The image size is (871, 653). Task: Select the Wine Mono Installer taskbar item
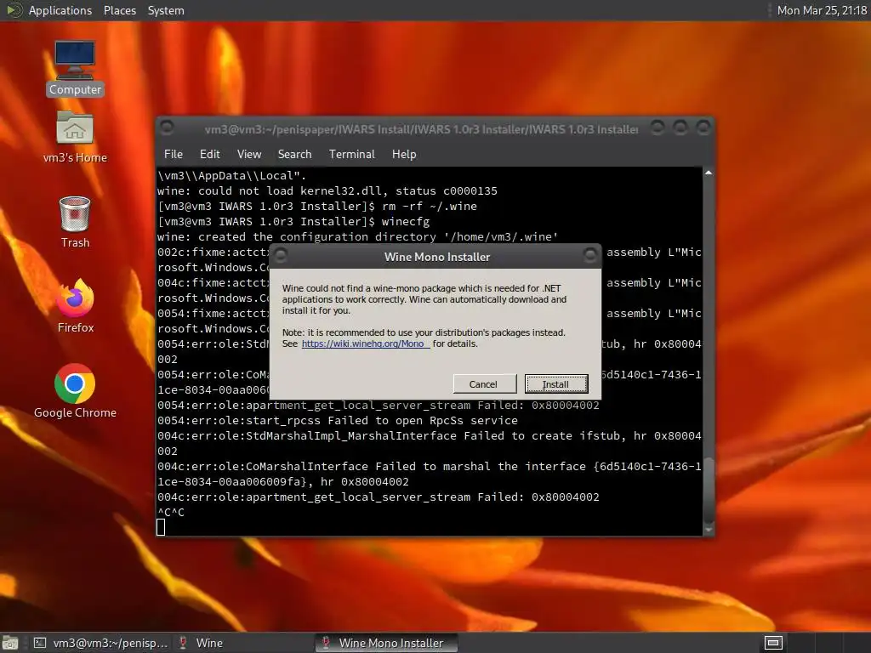coord(387,643)
